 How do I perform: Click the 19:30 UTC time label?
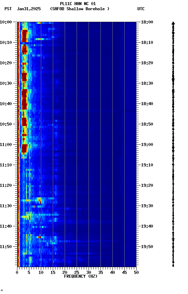[147, 206]
